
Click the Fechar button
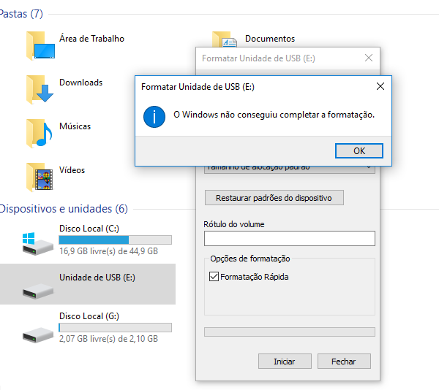(344, 362)
